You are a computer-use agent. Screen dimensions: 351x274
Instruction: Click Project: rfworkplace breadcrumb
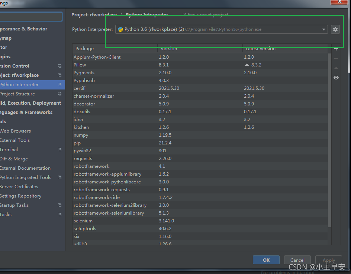(94, 15)
